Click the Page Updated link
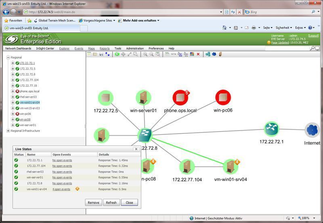This screenshot has height=223, width=323. click(x=280, y=43)
